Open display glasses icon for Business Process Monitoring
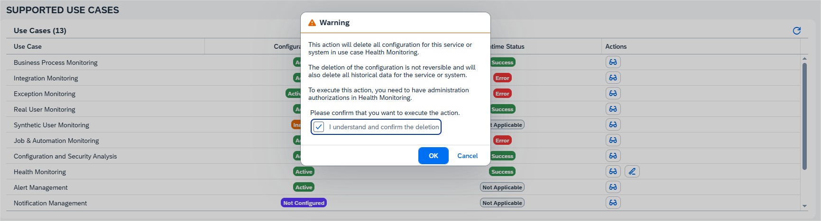The height and width of the screenshot is (221, 821). tap(613, 62)
